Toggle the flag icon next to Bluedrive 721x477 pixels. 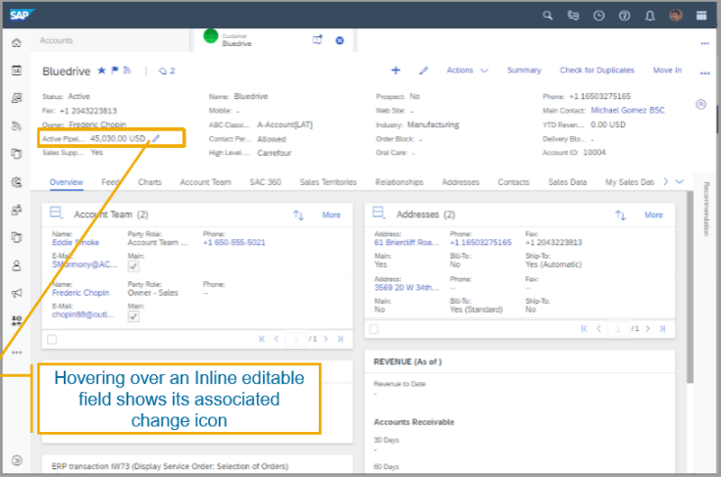114,70
